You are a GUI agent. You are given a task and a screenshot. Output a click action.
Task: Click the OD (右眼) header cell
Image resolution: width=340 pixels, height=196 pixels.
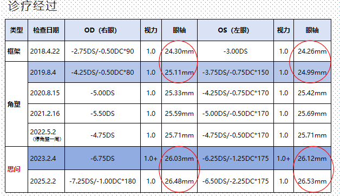[x=102, y=30]
